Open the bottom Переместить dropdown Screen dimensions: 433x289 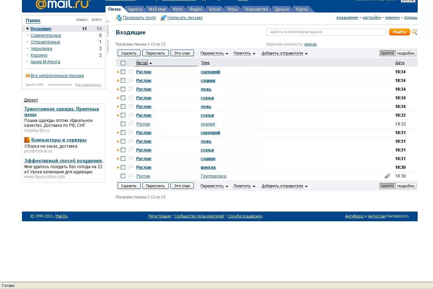click(x=214, y=186)
